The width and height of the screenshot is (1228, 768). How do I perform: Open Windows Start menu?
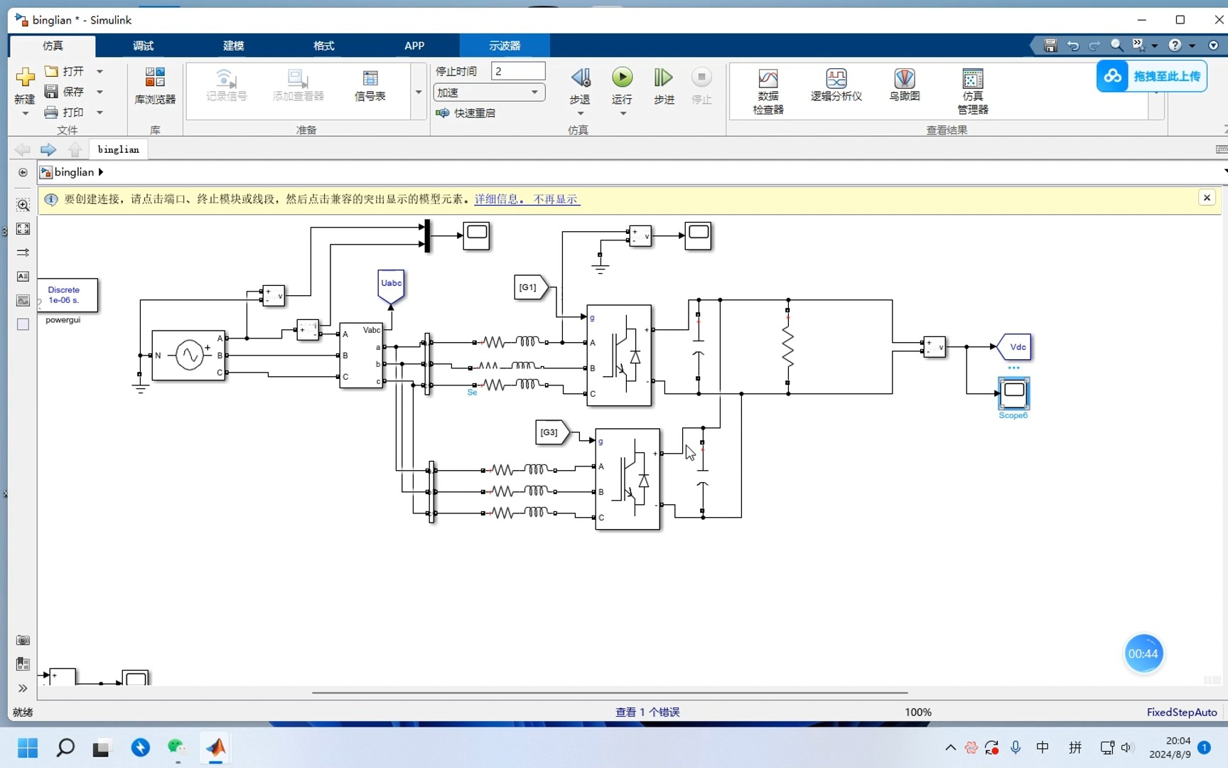tap(28, 748)
